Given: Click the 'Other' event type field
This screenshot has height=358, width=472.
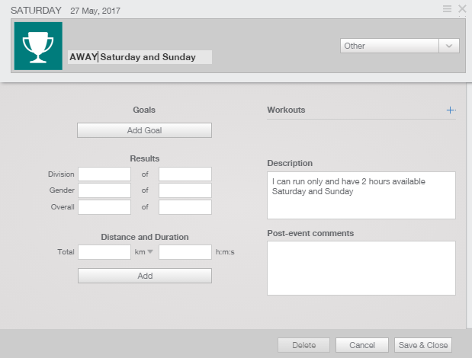Looking at the screenshot, I should tap(390, 46).
